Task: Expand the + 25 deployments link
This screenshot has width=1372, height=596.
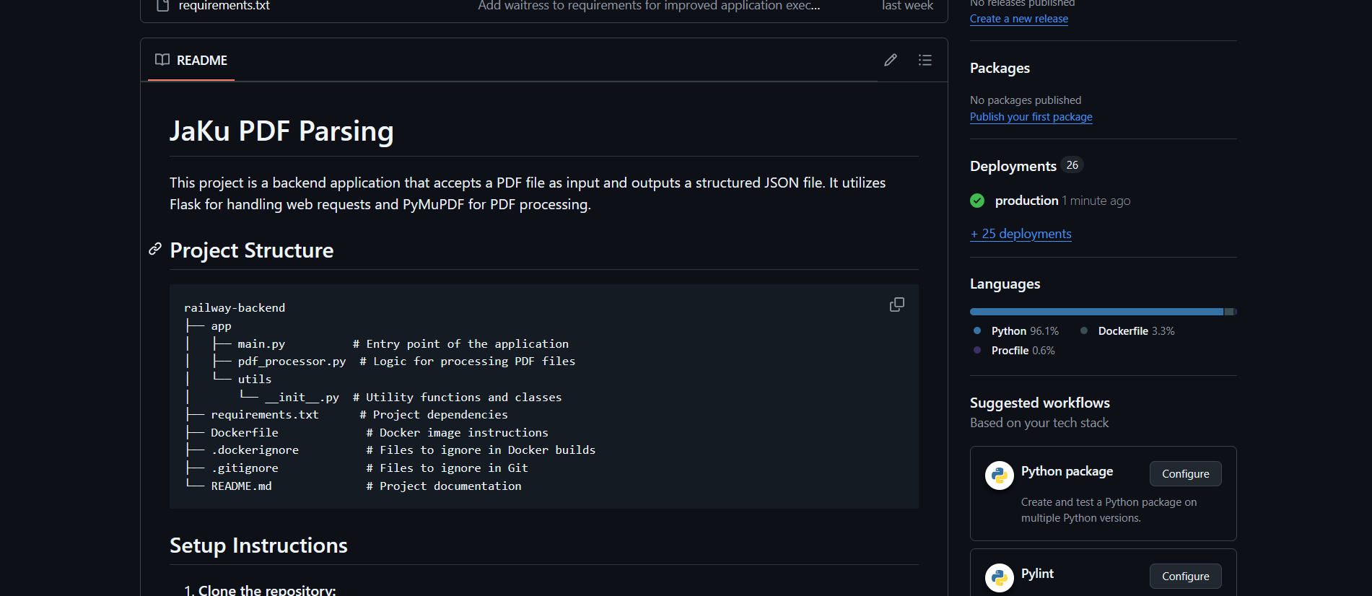Action: [x=1021, y=234]
